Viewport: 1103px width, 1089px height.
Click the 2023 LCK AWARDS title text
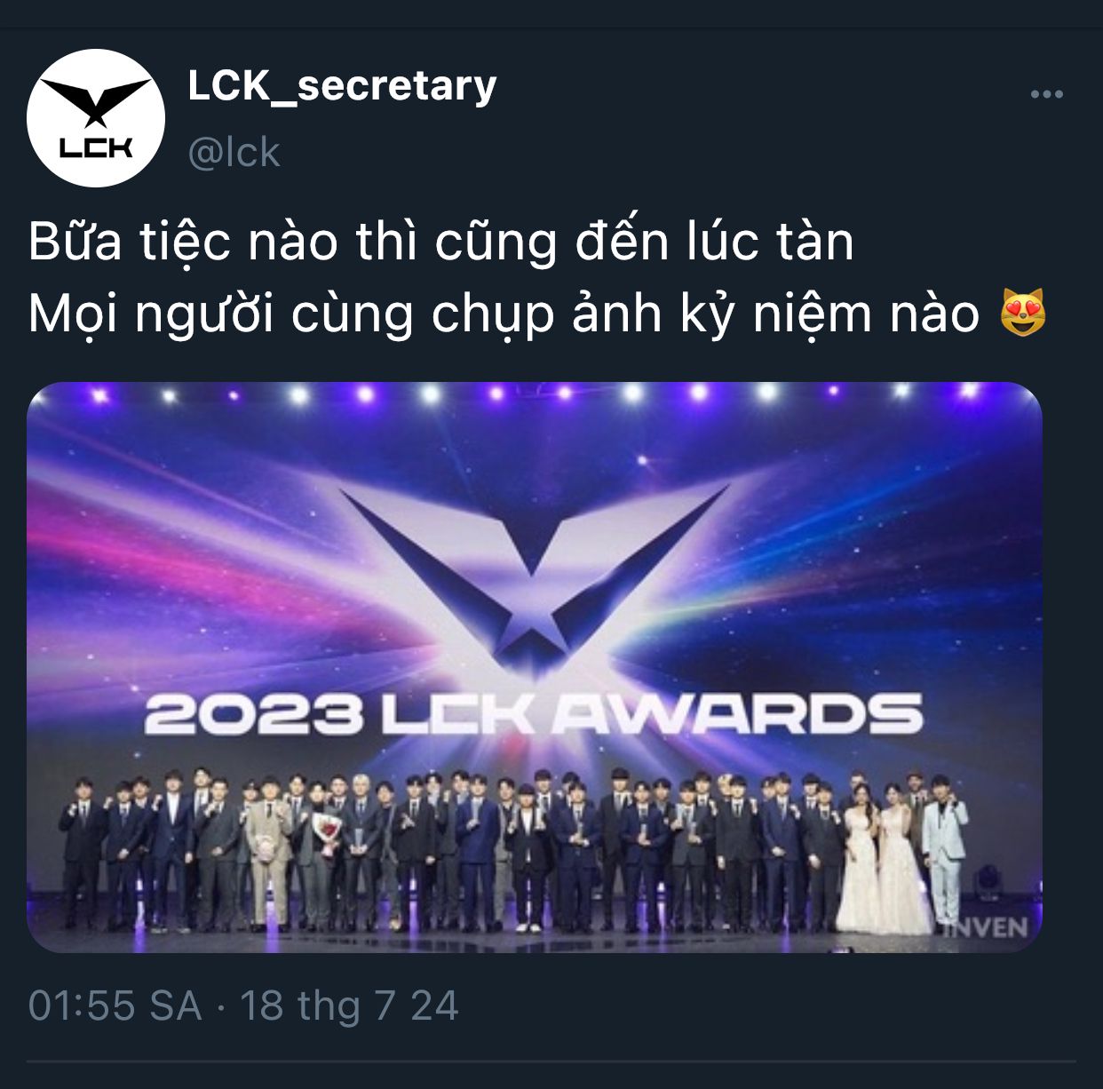tap(533, 714)
